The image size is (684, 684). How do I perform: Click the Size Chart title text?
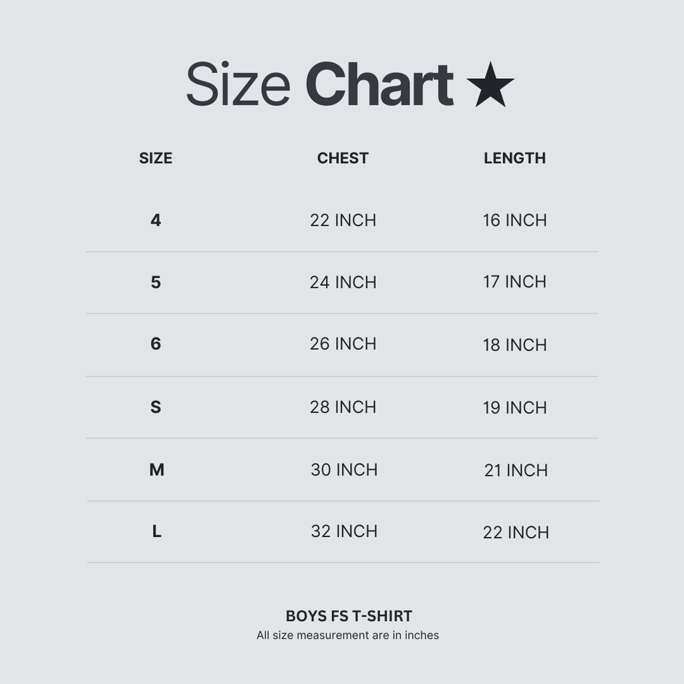click(319, 85)
